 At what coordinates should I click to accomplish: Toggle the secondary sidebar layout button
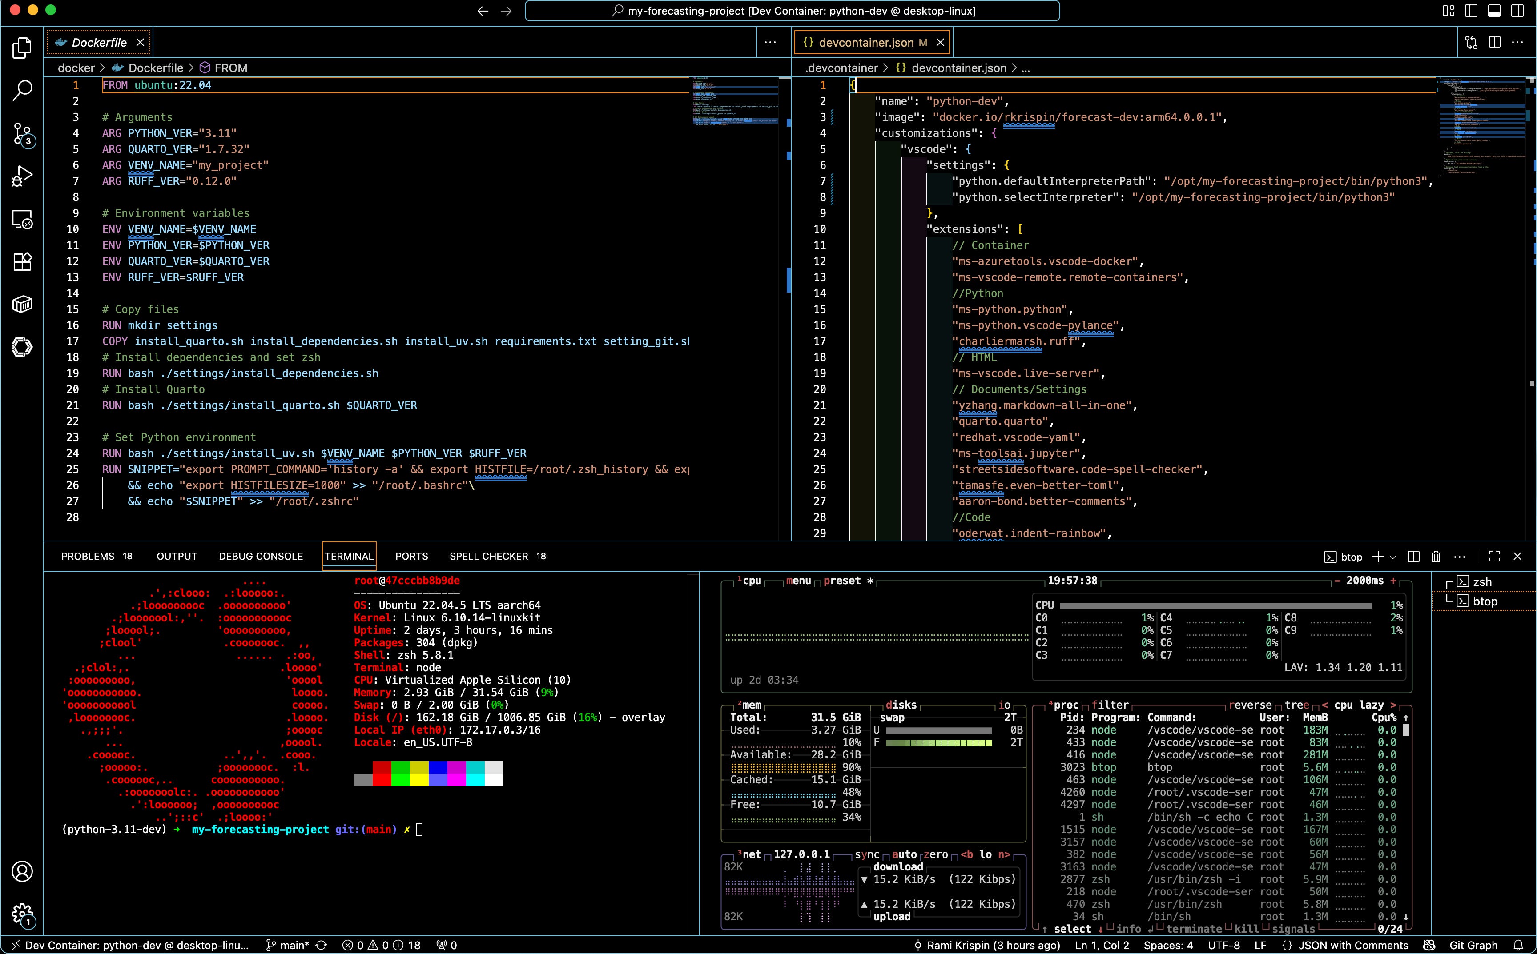coord(1517,11)
